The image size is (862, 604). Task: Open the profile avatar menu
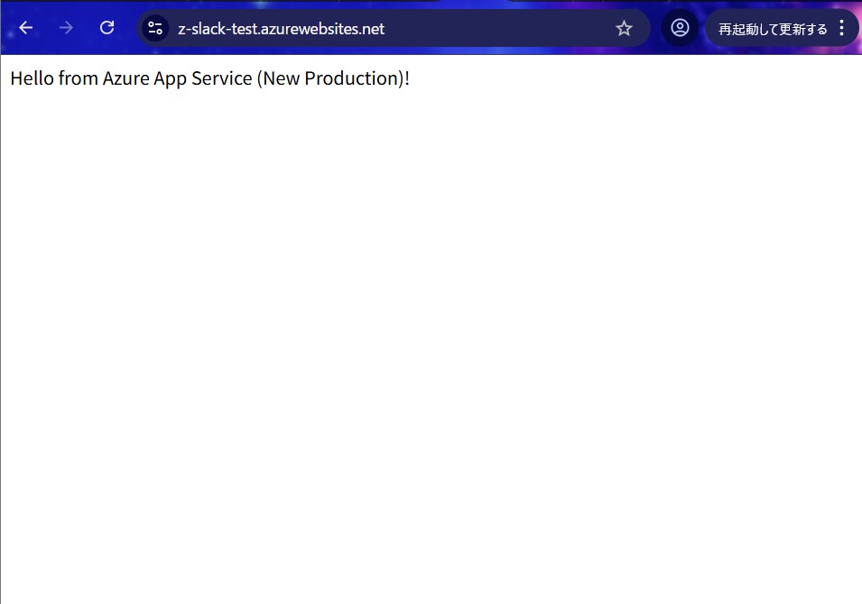tap(680, 27)
